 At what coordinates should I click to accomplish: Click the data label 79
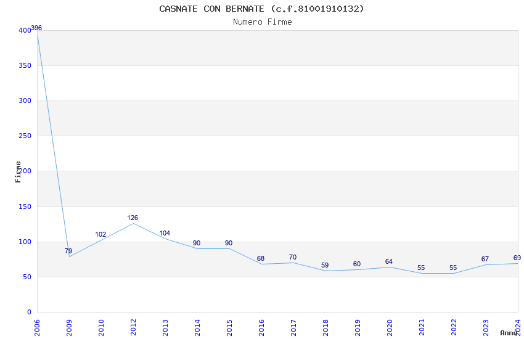(x=68, y=251)
